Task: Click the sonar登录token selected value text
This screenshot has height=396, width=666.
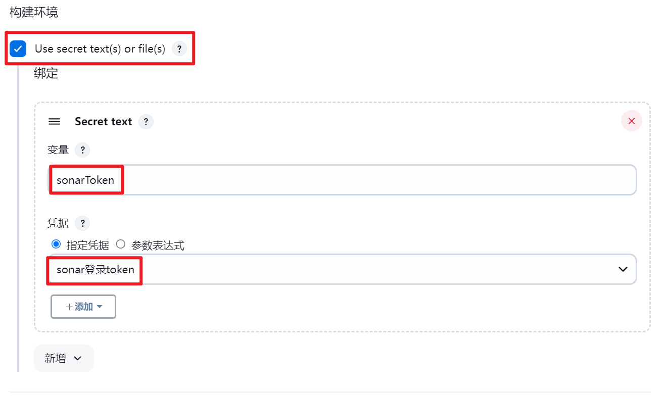Action: pos(96,270)
